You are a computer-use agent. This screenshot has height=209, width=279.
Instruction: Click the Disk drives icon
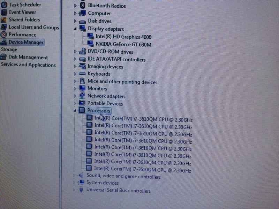point(82,21)
